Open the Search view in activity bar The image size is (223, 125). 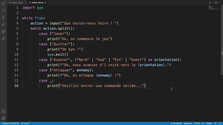coord(3,10)
